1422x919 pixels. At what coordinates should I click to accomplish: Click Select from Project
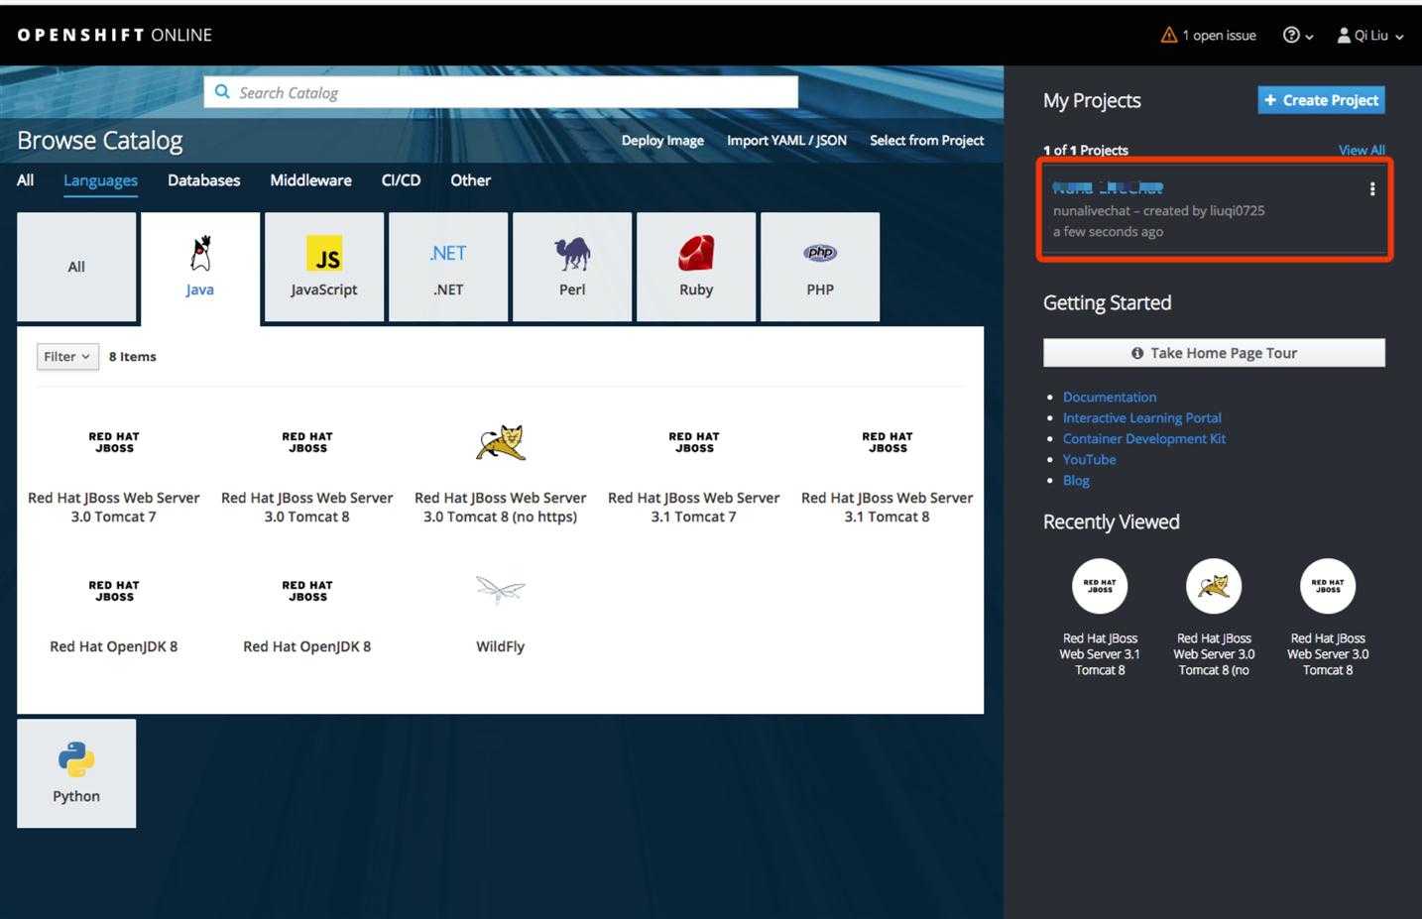point(926,141)
